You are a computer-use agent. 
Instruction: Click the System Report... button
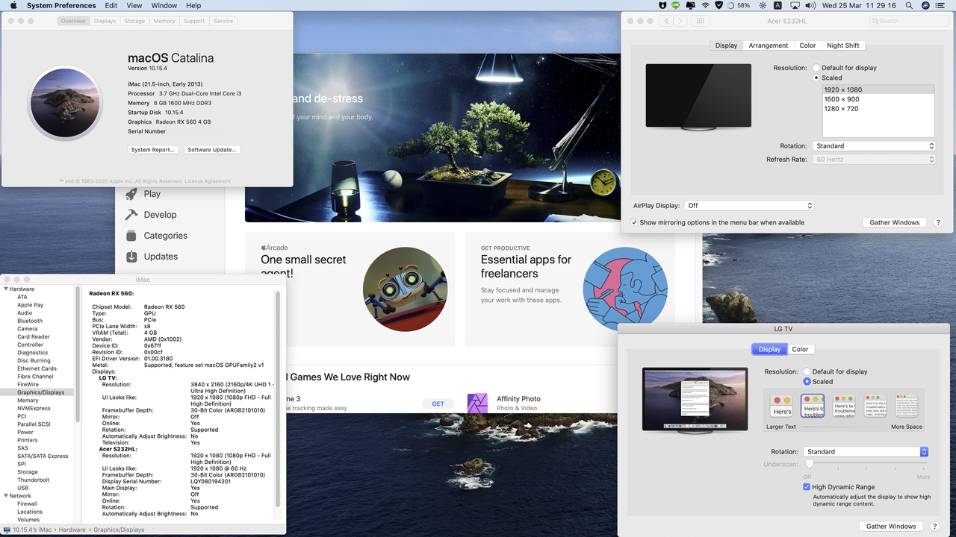152,150
